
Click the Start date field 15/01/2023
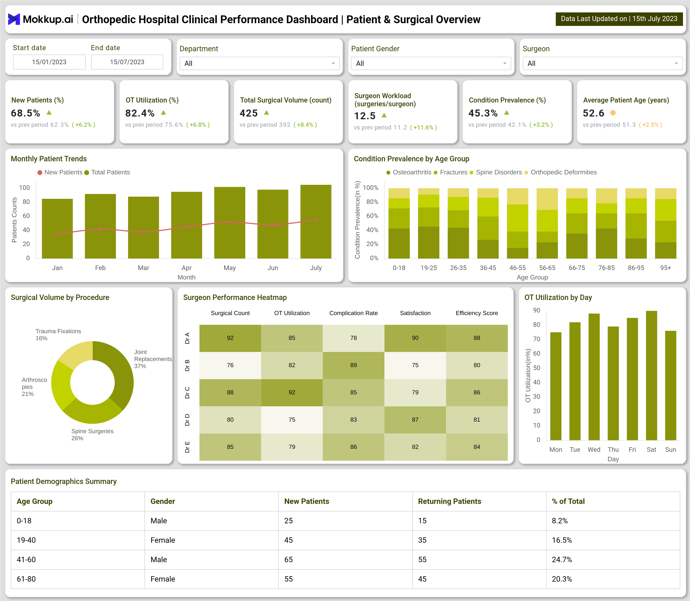point(49,62)
